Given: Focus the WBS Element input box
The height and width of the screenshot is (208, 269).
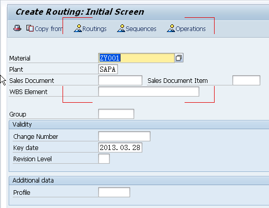Looking at the screenshot, I should 149,92.
